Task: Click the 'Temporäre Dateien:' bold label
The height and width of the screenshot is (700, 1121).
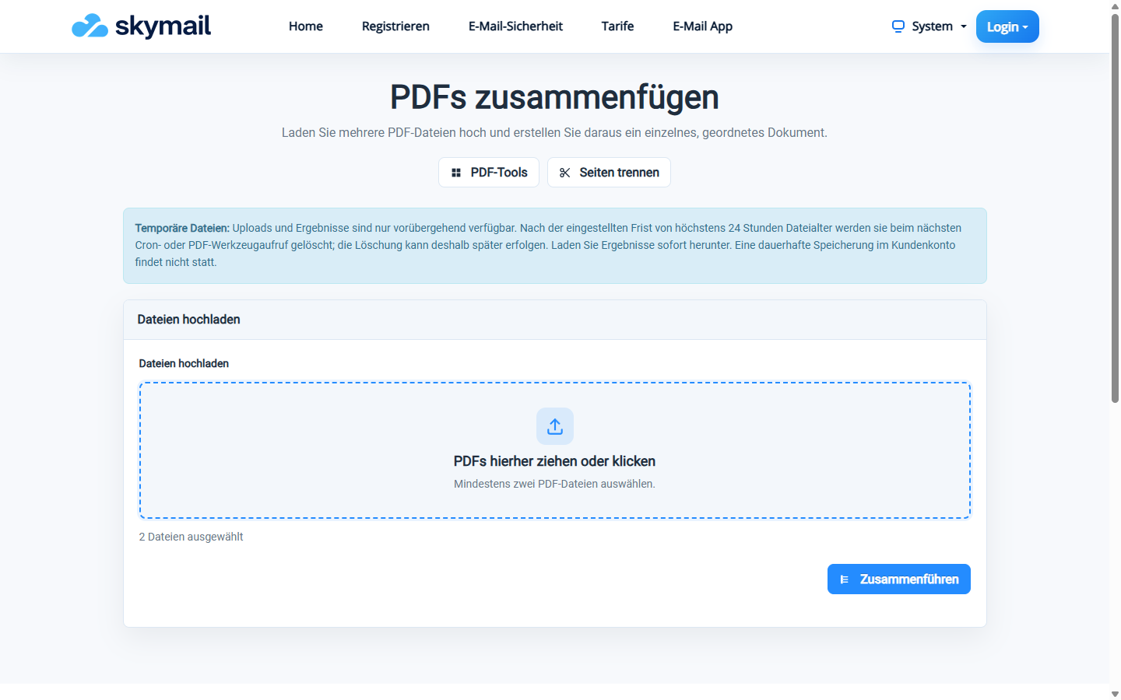Action: [182, 228]
